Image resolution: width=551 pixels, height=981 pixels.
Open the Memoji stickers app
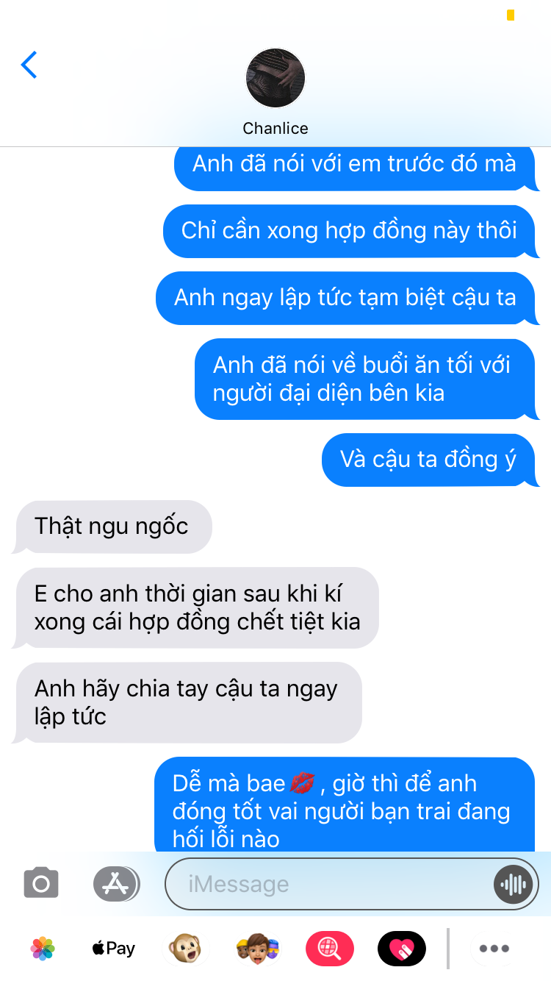[257, 949]
